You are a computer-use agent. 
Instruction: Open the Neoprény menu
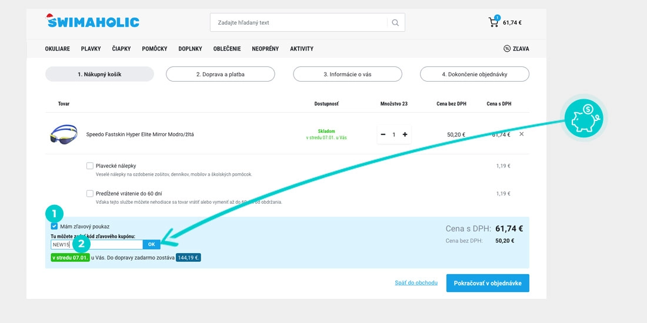[x=265, y=49]
